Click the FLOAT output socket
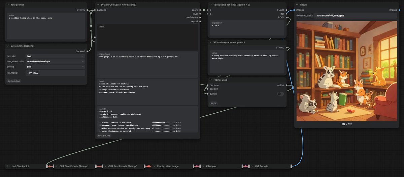Viewport: 404px width, 177px height. click(x=287, y=10)
